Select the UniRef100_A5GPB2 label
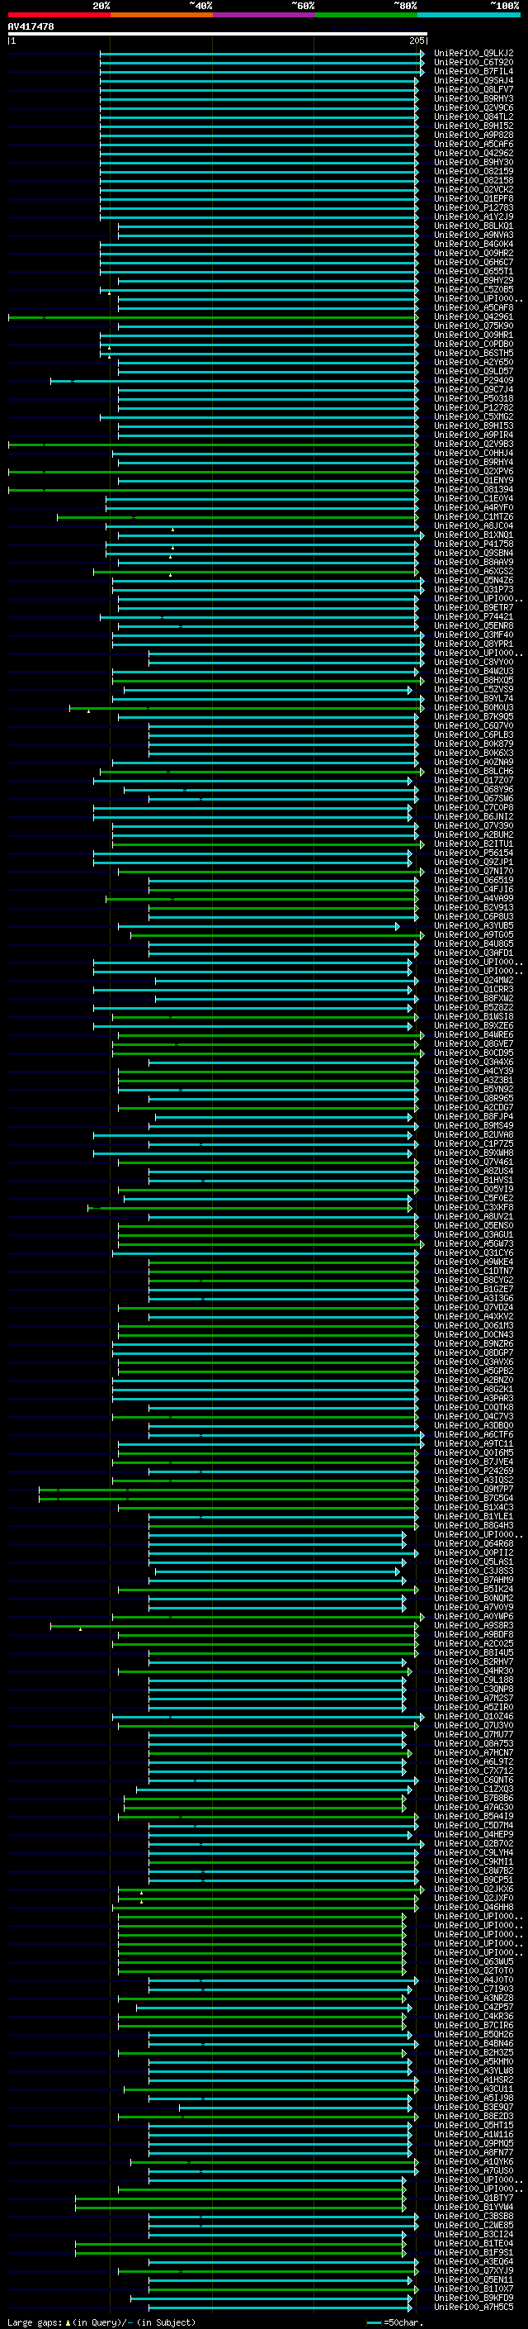The width and height of the screenshot is (528, 2329). tap(473, 1371)
